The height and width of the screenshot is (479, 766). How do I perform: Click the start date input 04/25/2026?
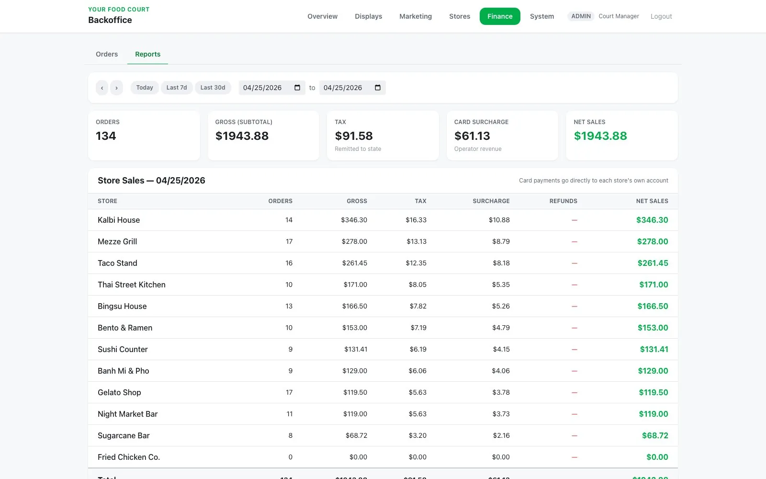click(x=272, y=88)
